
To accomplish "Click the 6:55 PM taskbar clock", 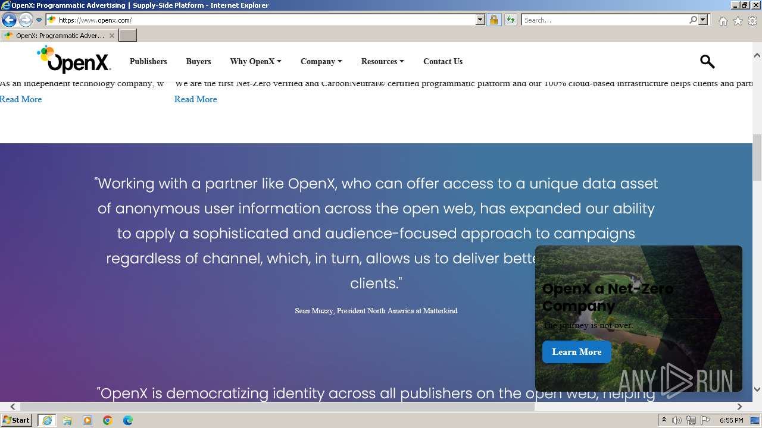I will 731,420.
